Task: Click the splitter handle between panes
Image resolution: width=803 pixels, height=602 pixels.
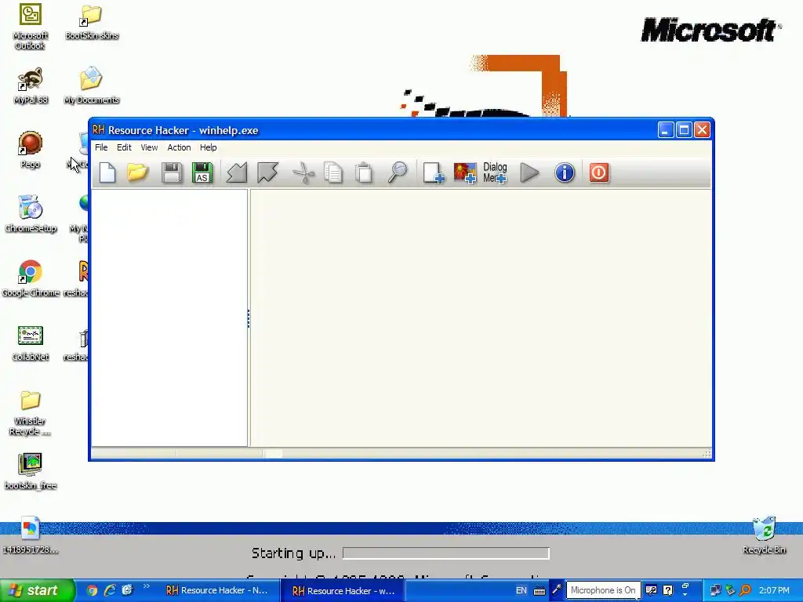Action: click(x=249, y=318)
